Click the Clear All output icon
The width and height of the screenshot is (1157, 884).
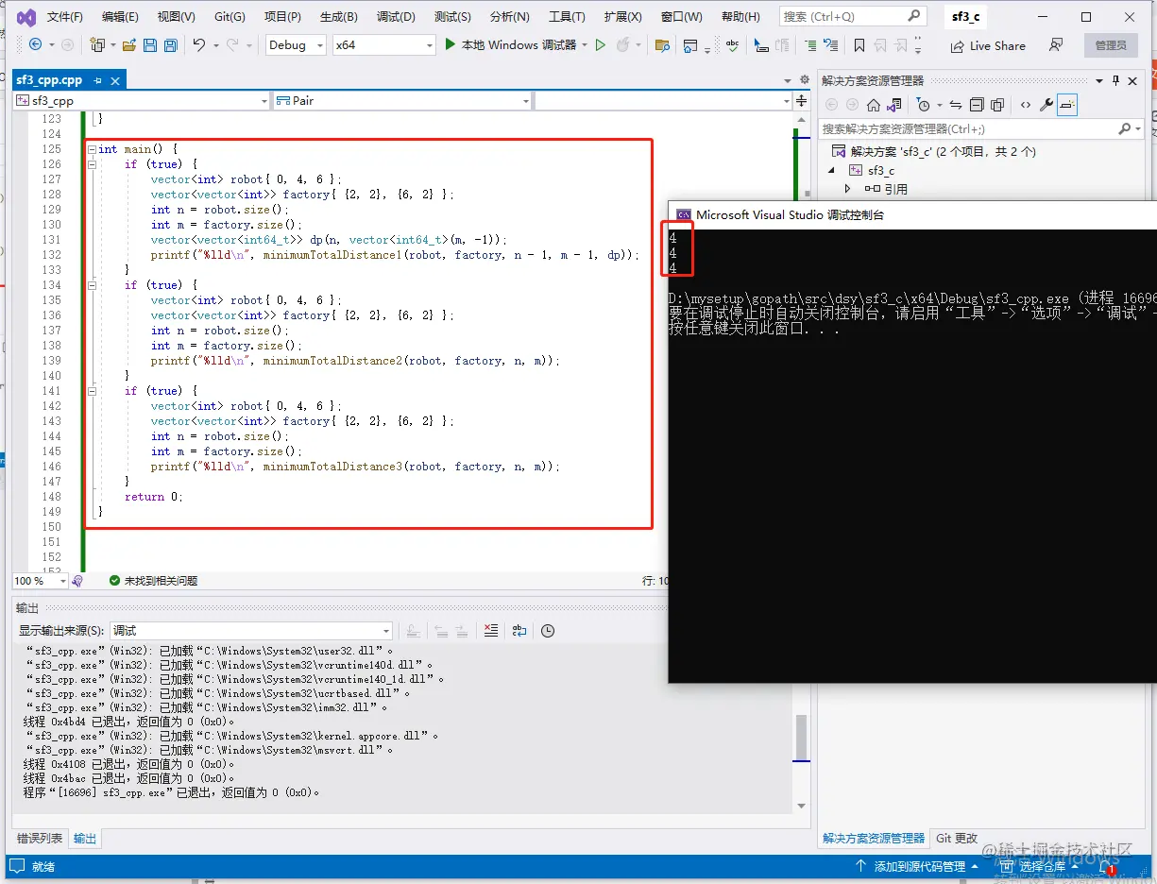[490, 631]
